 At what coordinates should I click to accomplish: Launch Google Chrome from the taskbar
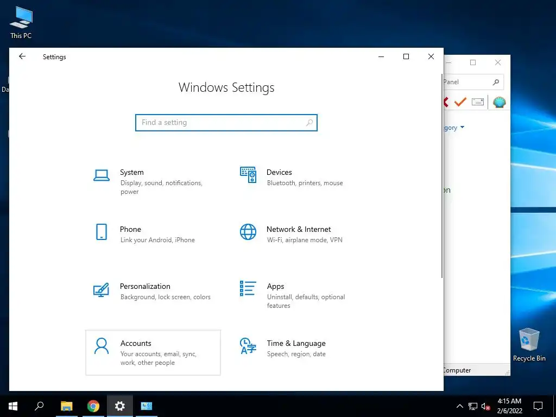(93, 406)
